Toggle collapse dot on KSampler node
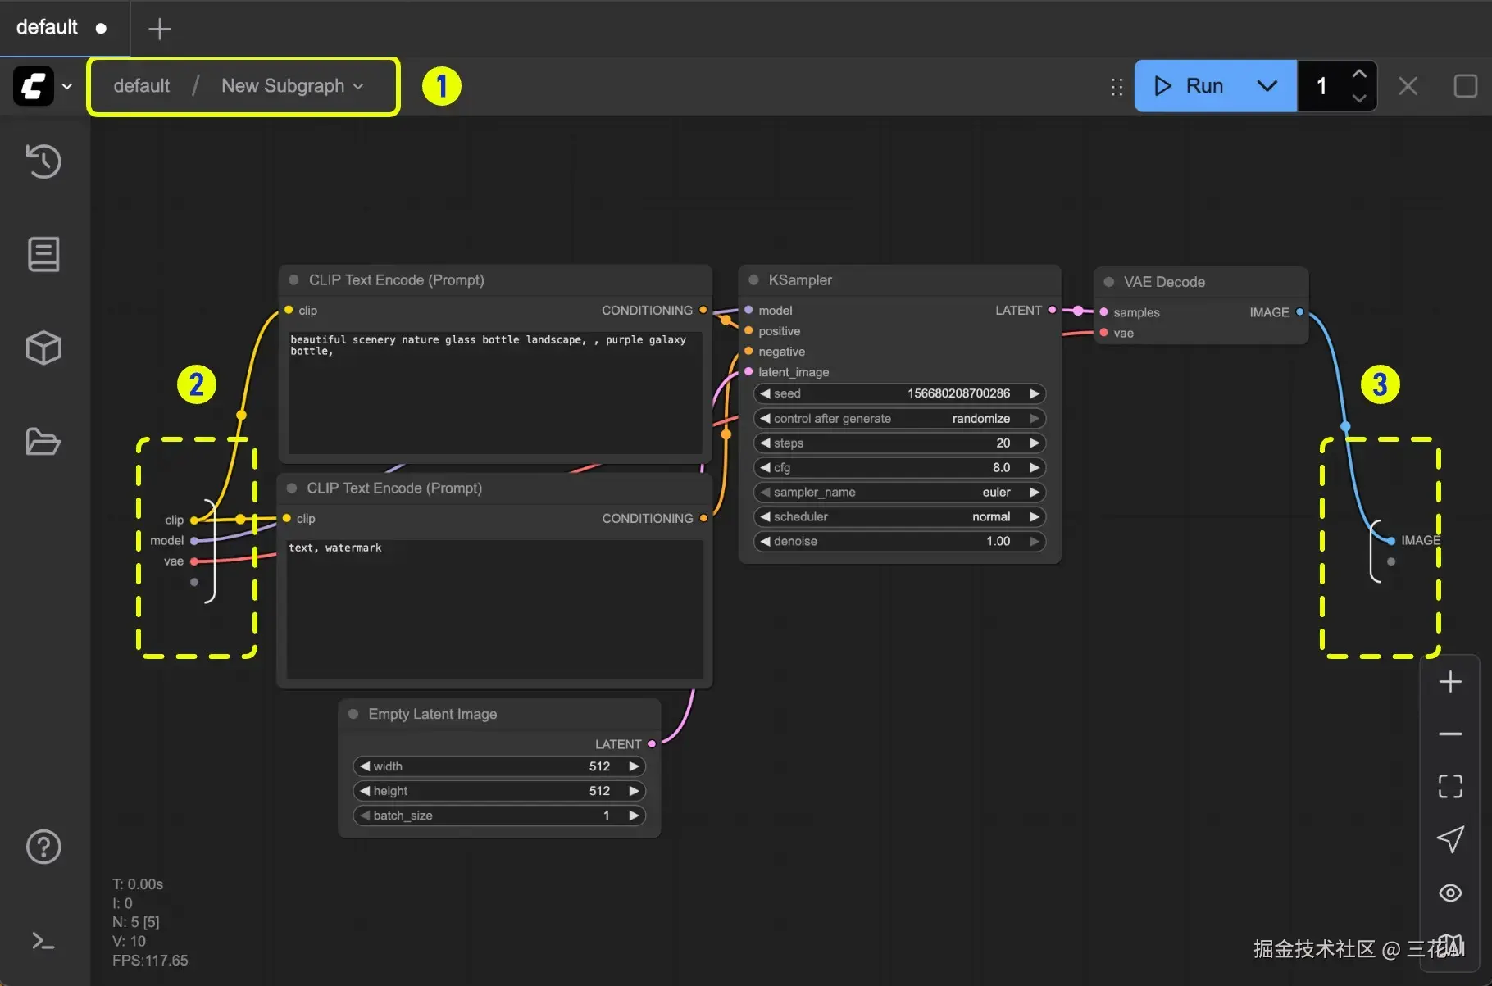 753,280
